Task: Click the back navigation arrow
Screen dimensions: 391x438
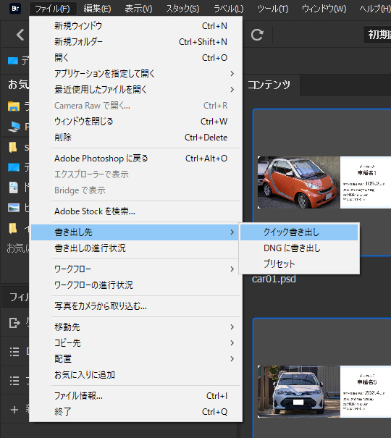Action: coord(20,35)
